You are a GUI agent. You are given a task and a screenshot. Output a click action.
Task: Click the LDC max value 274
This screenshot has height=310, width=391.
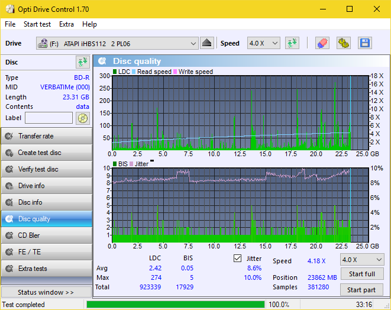pos(156,277)
